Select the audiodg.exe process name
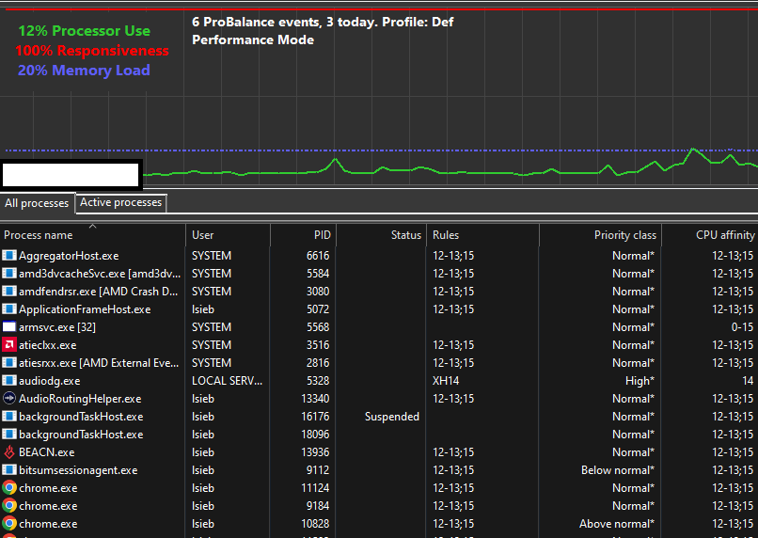 point(49,381)
